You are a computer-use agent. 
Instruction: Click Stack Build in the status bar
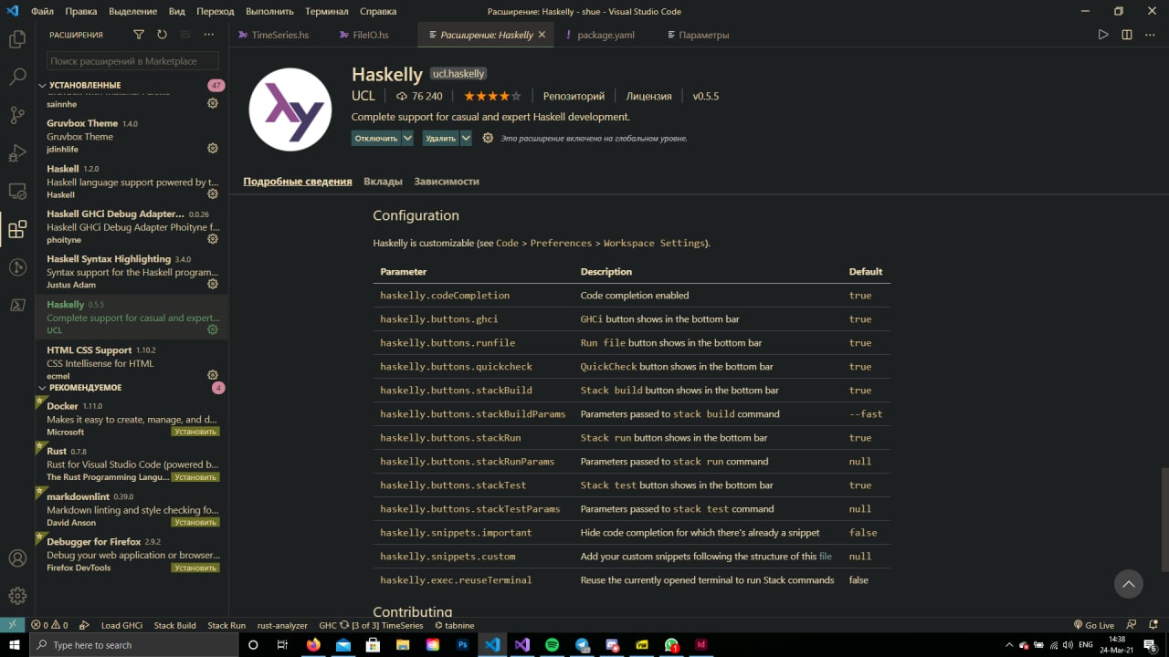click(x=174, y=625)
